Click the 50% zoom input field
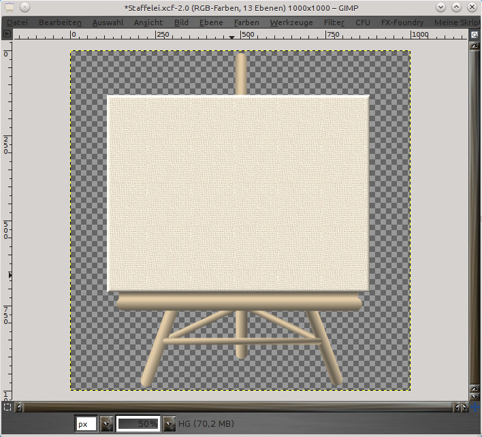Image resolution: width=482 pixels, height=437 pixels. [138, 423]
